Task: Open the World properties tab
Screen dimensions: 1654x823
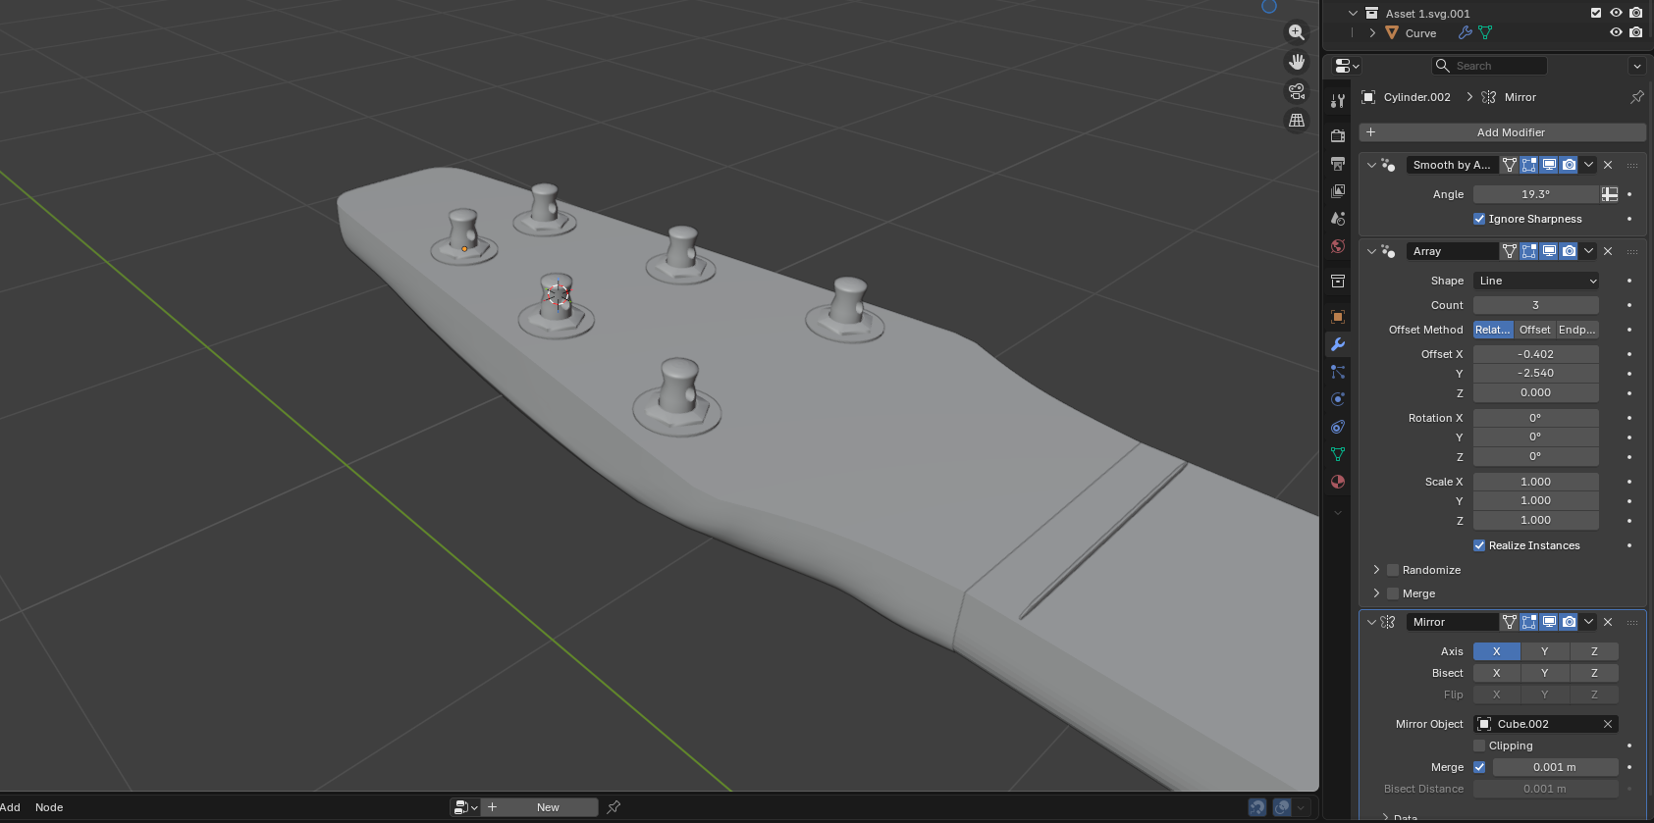Action: click(x=1337, y=245)
